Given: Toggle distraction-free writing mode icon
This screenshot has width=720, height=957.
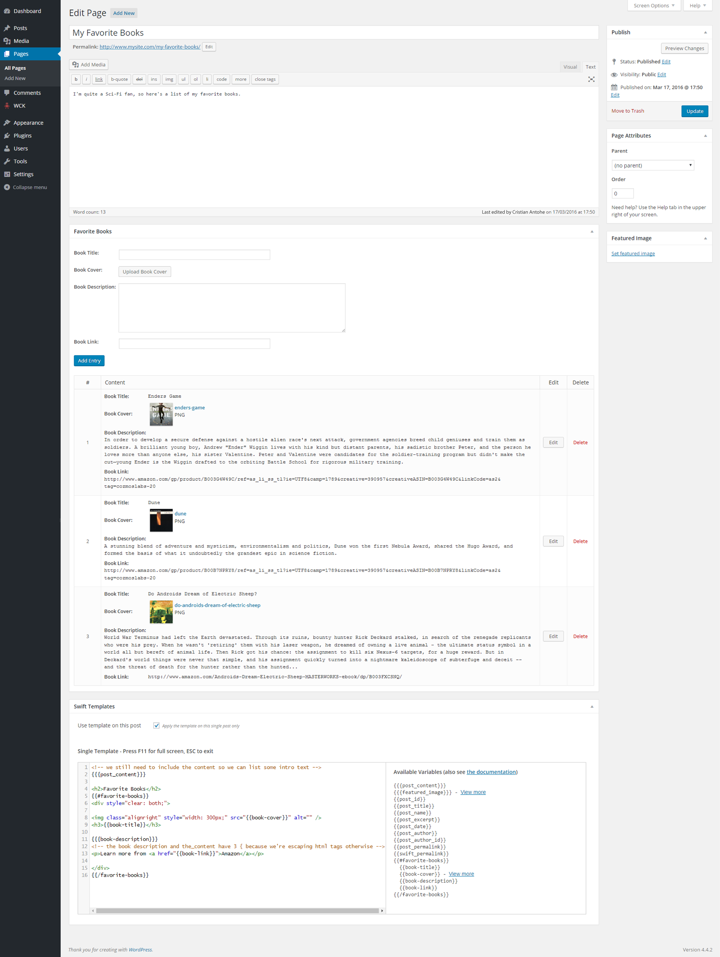Looking at the screenshot, I should (x=591, y=79).
